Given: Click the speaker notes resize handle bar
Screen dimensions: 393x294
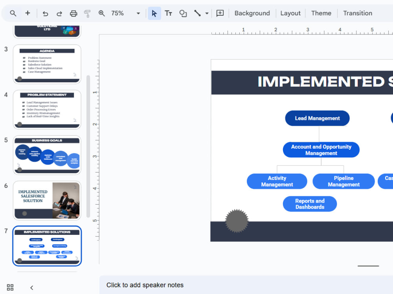Looking at the screenshot, I should 368,266.
